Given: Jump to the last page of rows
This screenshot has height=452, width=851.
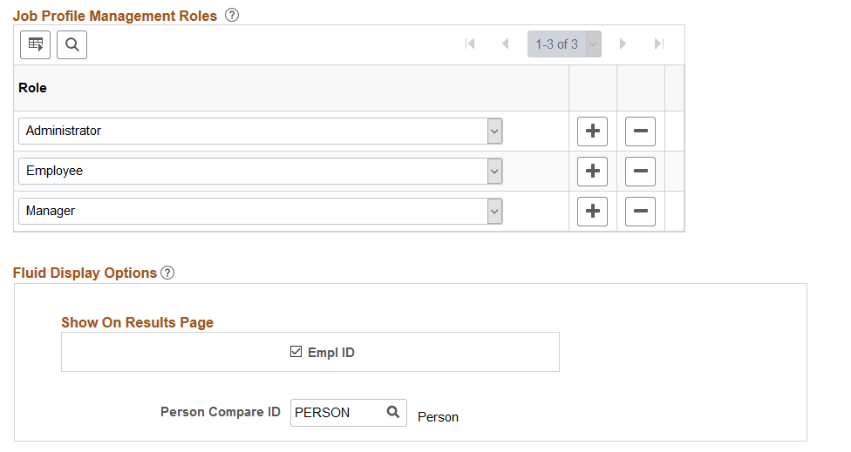Looking at the screenshot, I should 658,44.
